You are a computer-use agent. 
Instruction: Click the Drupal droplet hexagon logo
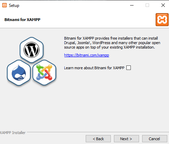[19, 73]
